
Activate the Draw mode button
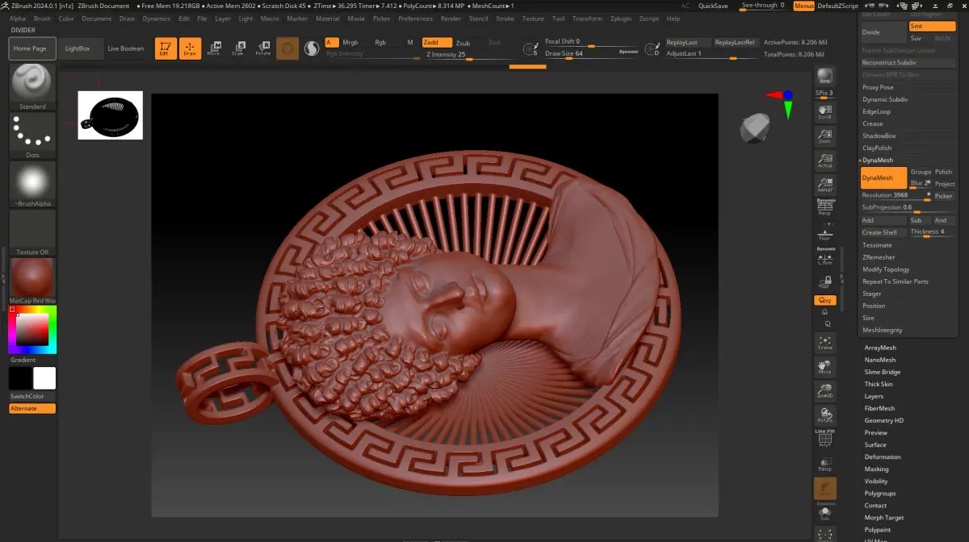tap(190, 48)
